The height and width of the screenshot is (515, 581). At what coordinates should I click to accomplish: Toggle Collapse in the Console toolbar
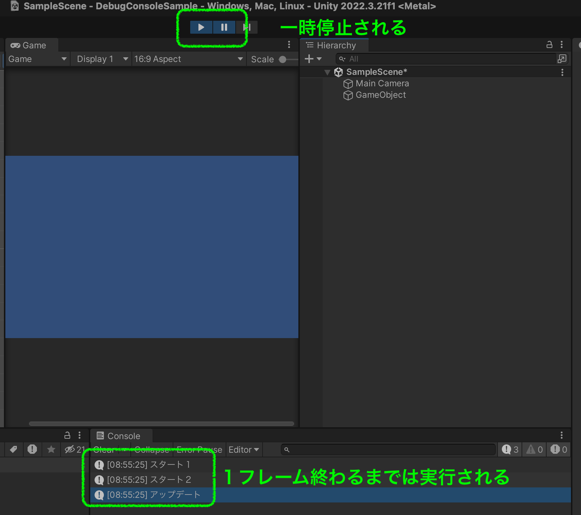(152, 450)
